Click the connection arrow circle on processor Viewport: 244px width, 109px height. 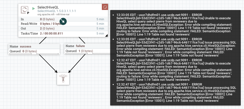pos(63,21)
